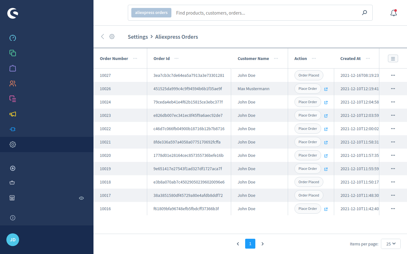Open the storefront sales channel icon
The image size is (407, 254).
tap(12, 198)
